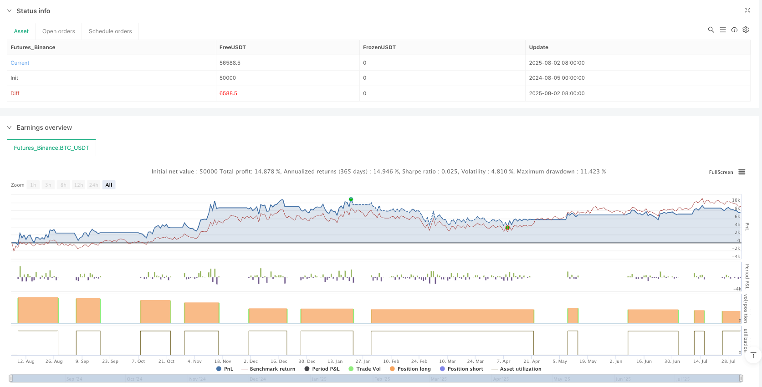The image size is (762, 387).
Task: Click the collapse arrows icon at top right
Action: (x=747, y=10)
